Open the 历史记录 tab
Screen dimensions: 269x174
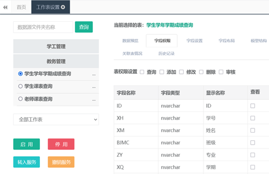(166, 54)
